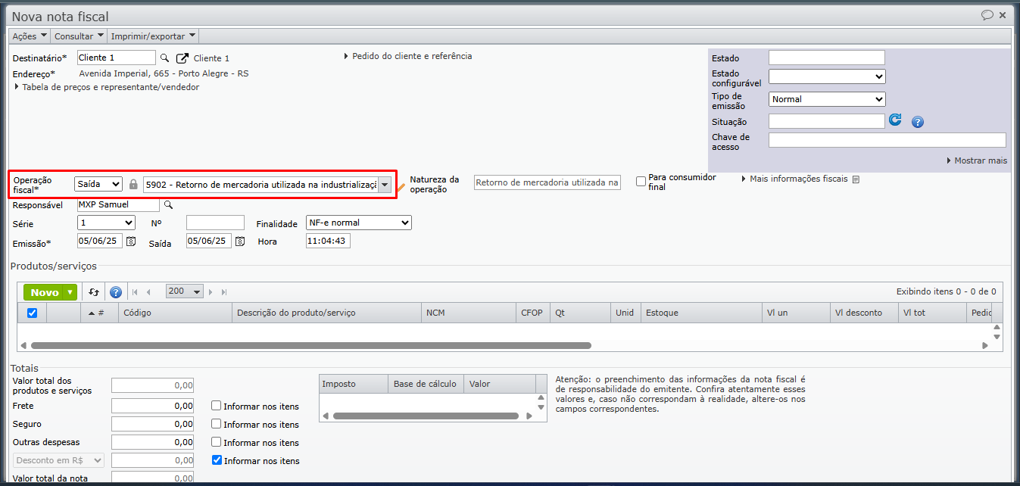Viewport: 1020px width, 486px height.
Task: Uncheck Informar nos itens for the Desconto row
Action: tap(217, 460)
